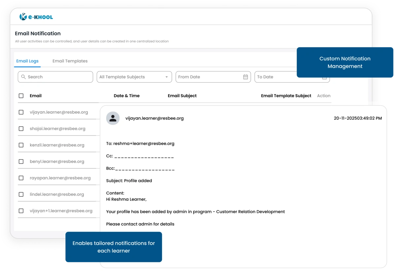
Task: Click the e-KHOOL logo
Action: [x=36, y=17]
